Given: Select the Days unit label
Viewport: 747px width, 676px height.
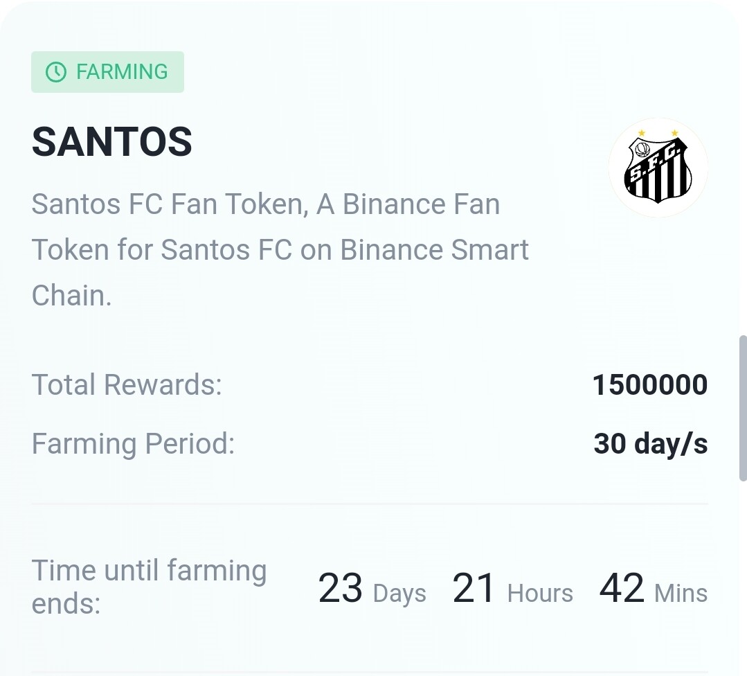Looking at the screenshot, I should point(399,594).
